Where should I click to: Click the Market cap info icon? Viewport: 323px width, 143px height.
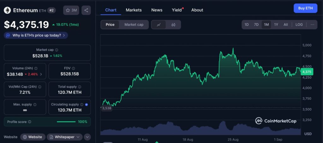pos(57,50)
